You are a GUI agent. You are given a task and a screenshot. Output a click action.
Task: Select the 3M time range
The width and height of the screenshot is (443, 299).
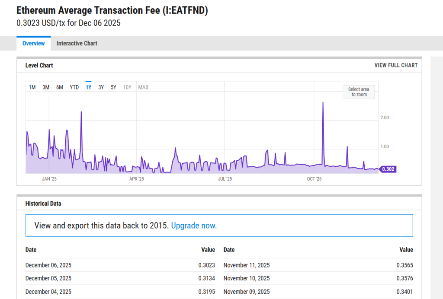click(x=45, y=87)
